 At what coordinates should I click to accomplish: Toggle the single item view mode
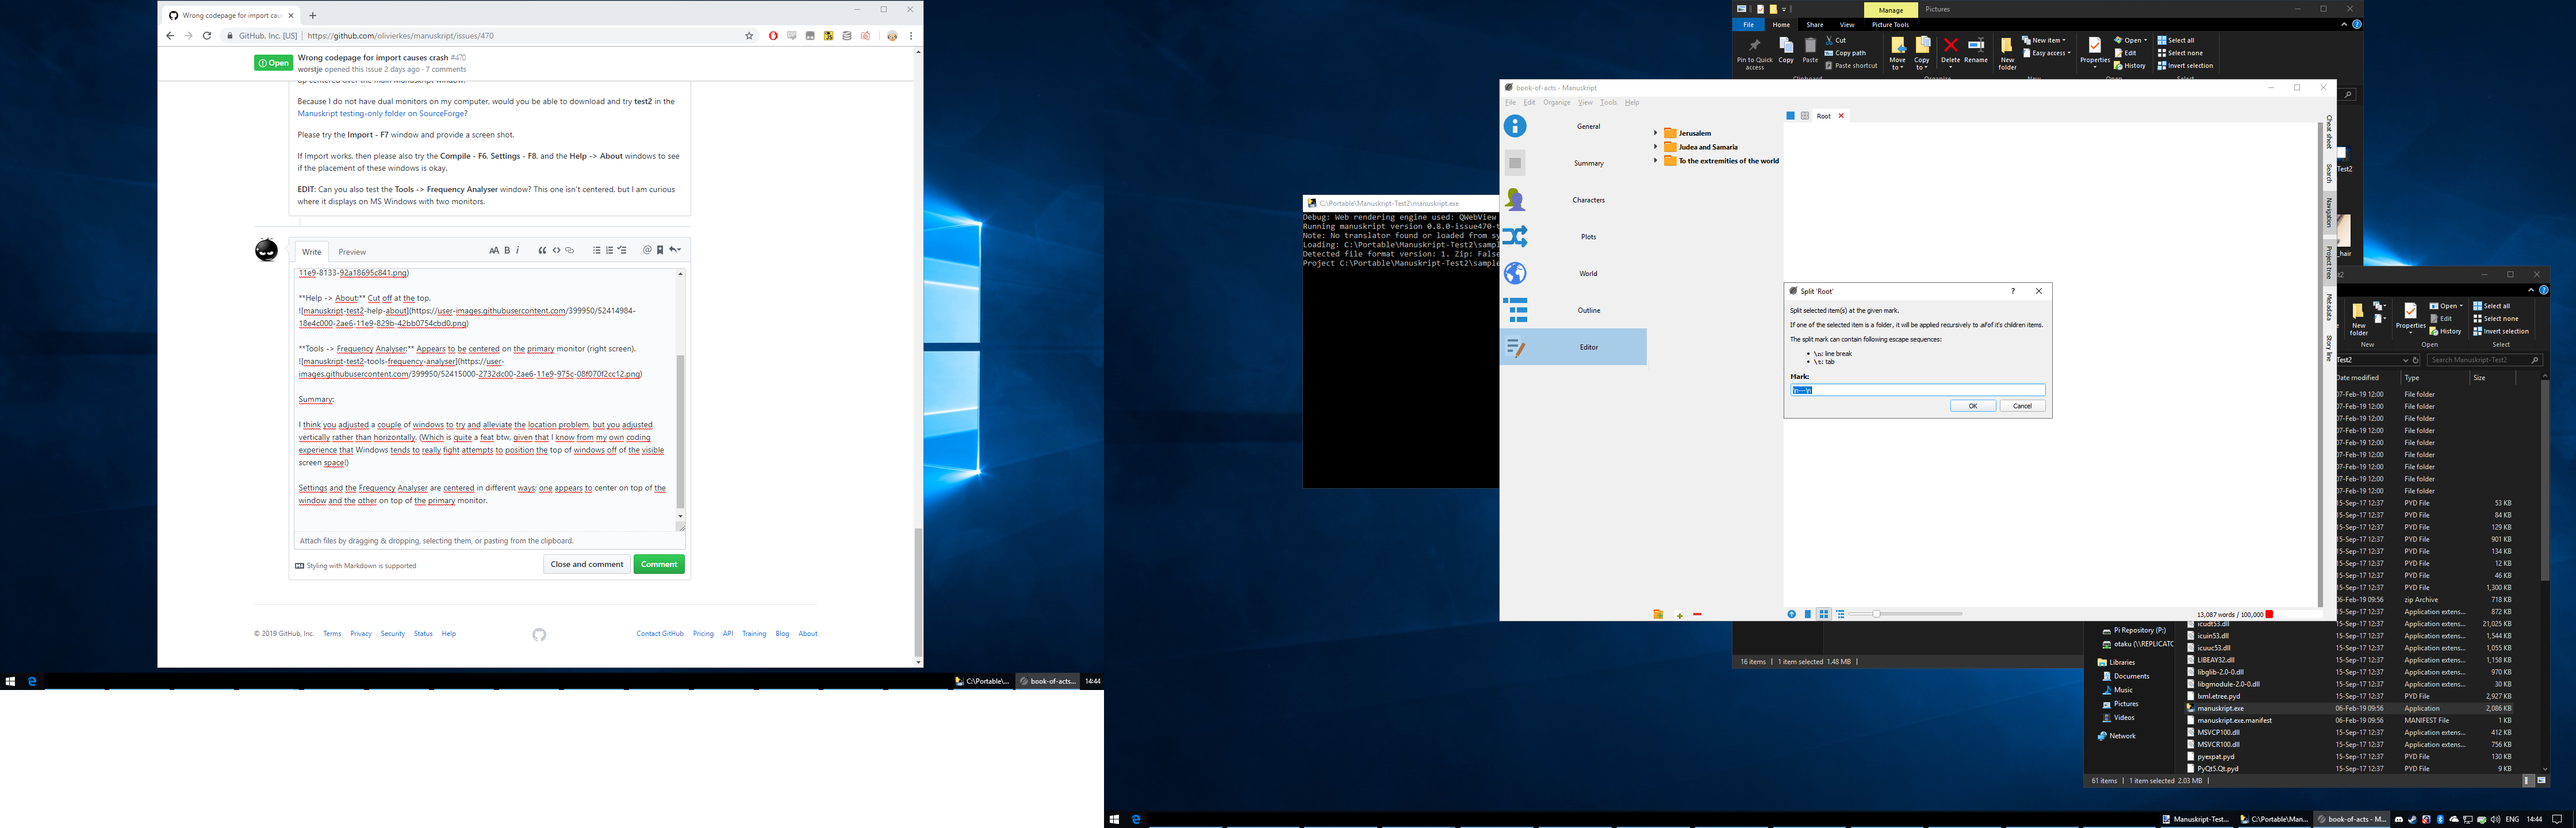point(1808,614)
